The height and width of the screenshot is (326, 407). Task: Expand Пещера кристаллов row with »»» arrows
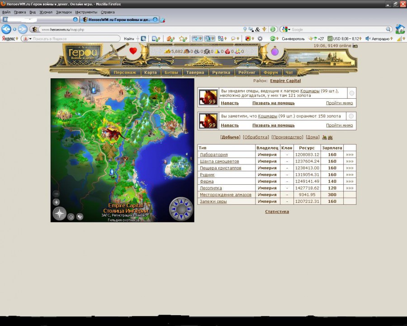(350, 168)
